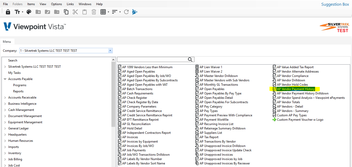Collapse the Accounts Payable folder
This screenshot has width=352, height=167.
(x=5, y=79)
